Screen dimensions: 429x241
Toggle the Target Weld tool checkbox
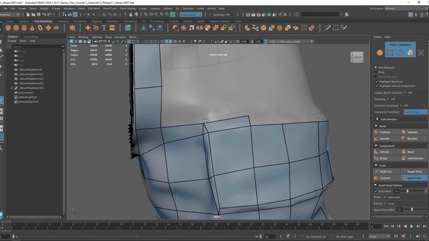pyautogui.click(x=404, y=171)
